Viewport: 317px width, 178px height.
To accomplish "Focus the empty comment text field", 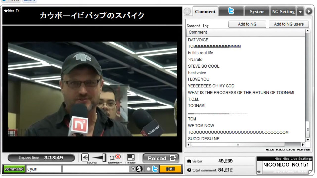I will [x=96, y=169].
